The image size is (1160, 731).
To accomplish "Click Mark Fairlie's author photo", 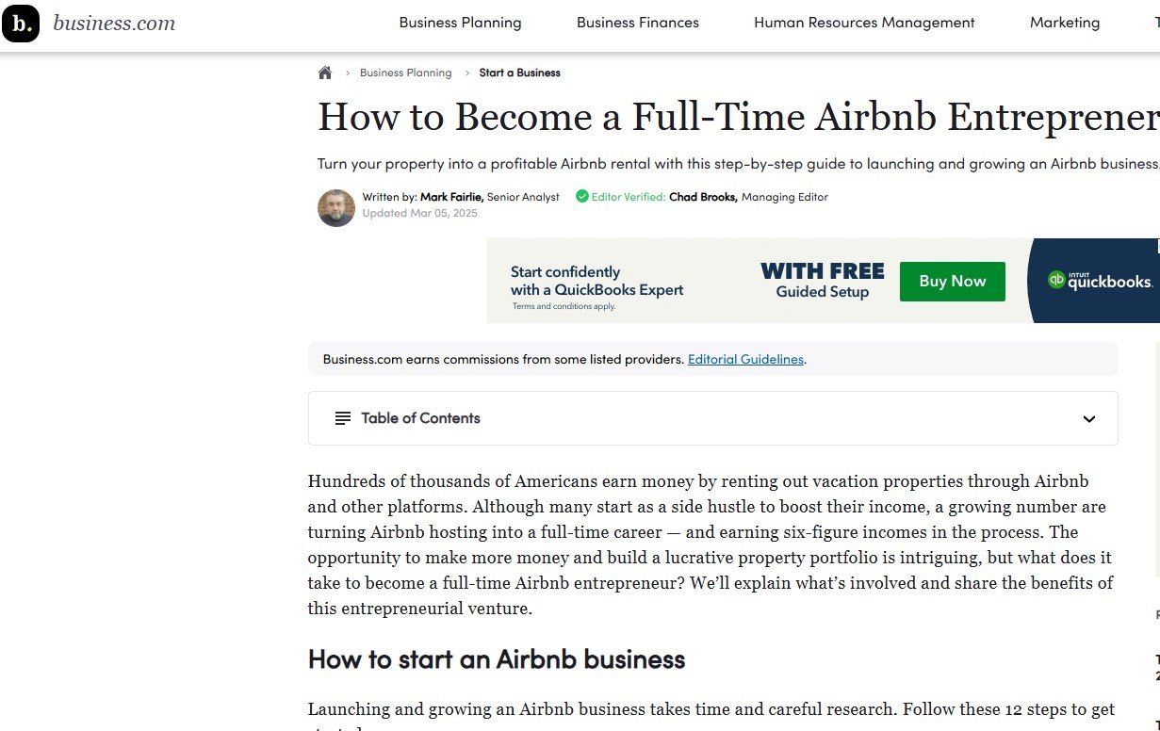I will [x=336, y=208].
